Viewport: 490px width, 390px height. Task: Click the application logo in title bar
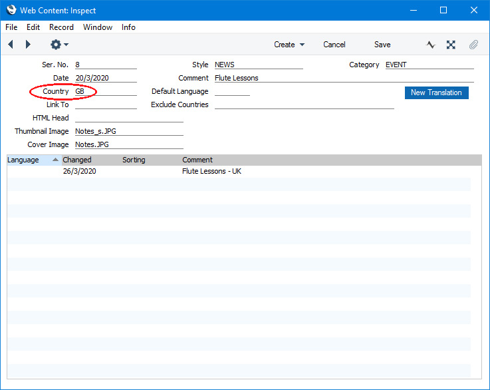11,10
